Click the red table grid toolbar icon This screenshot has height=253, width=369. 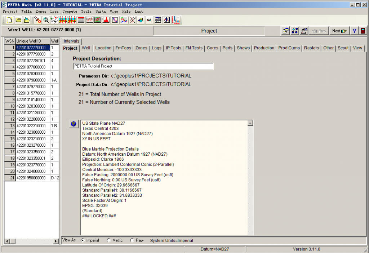coord(81,20)
